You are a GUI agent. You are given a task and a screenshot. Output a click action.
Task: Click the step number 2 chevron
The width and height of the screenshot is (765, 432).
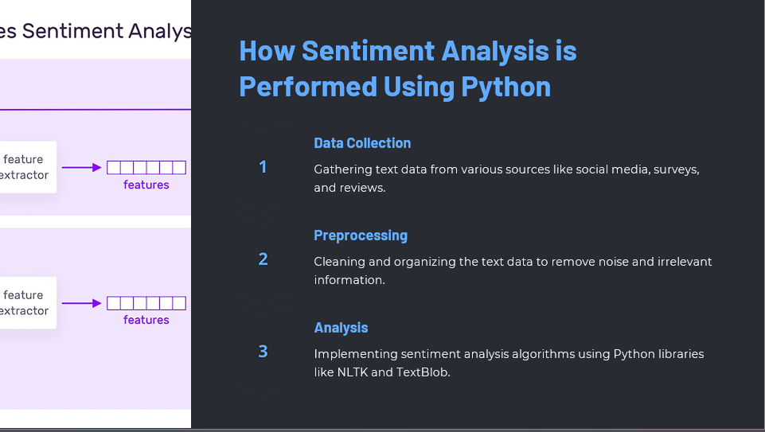263,259
